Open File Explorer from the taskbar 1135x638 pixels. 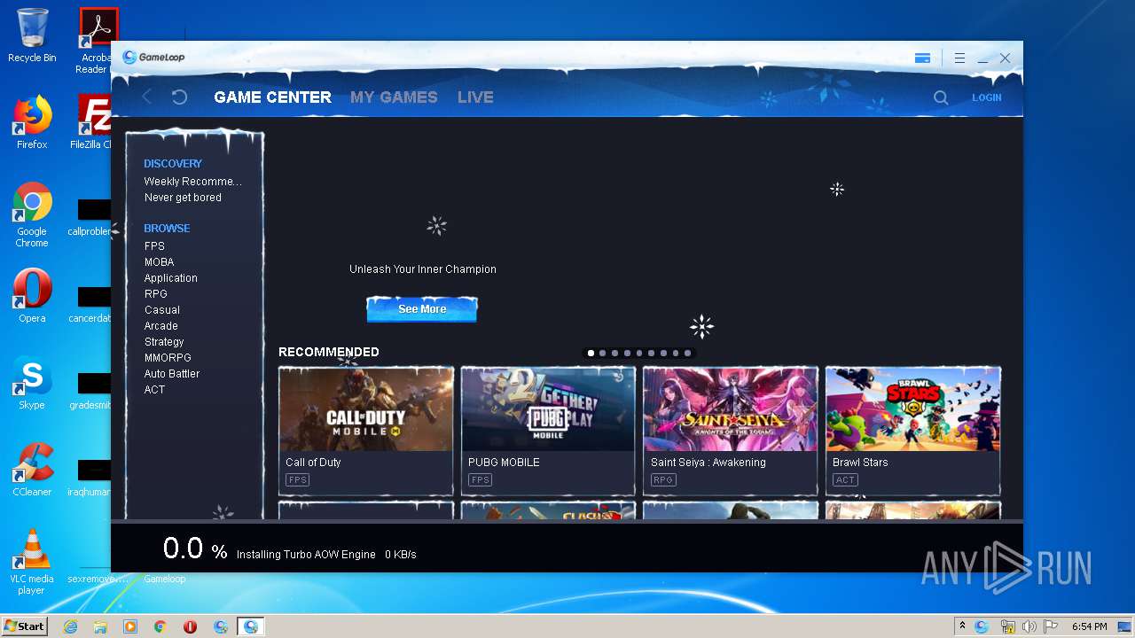pos(100,626)
